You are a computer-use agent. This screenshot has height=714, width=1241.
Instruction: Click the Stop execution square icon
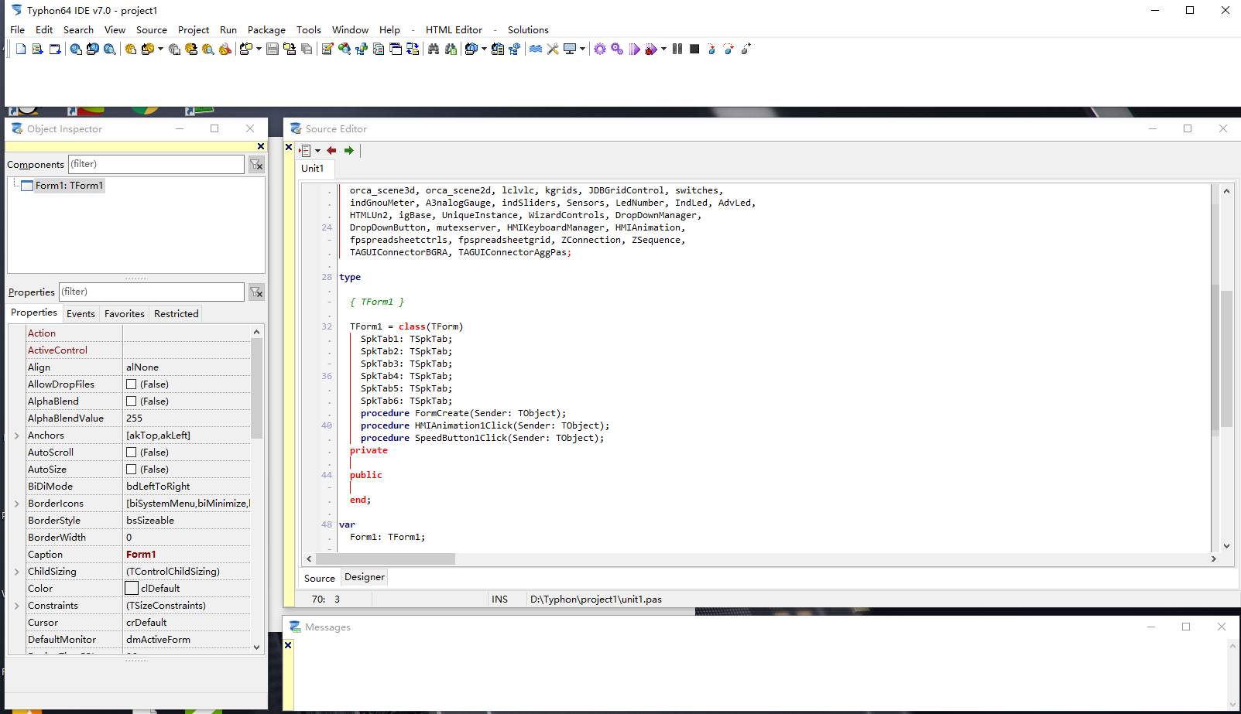pos(694,49)
